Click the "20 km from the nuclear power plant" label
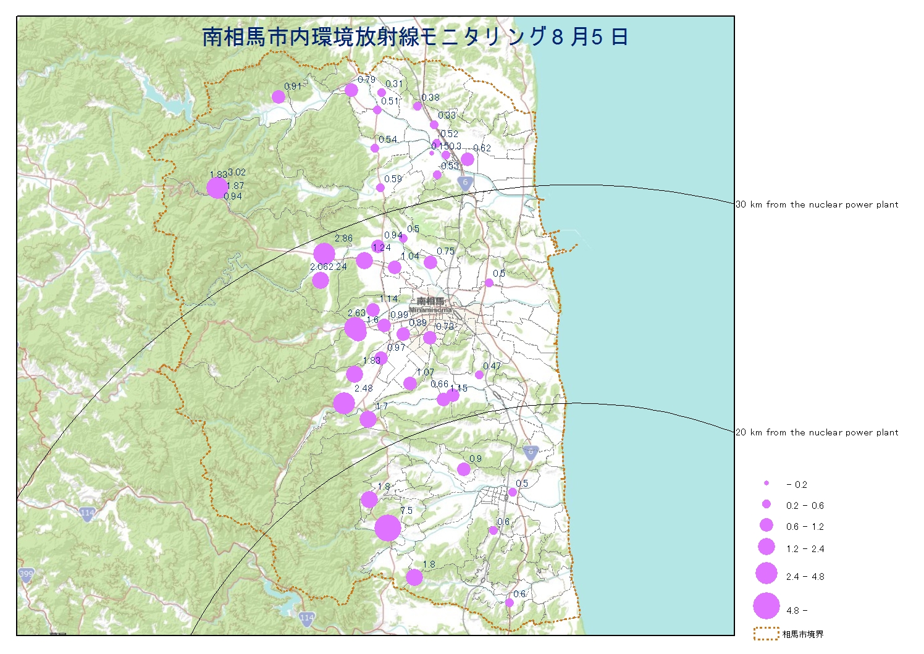924x654 pixels. [817, 432]
